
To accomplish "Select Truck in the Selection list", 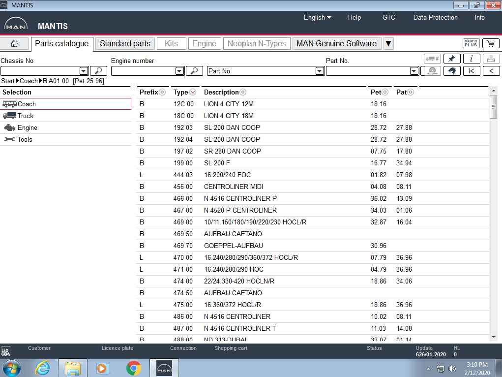I will pyautogui.click(x=26, y=116).
